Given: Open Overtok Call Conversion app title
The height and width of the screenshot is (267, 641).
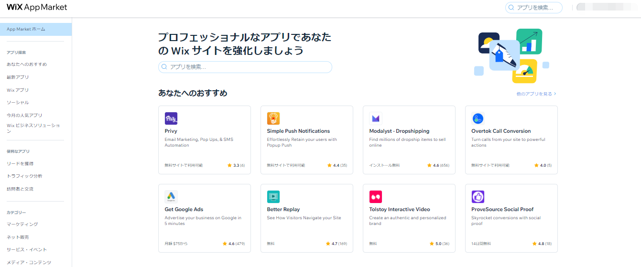Looking at the screenshot, I should click(501, 131).
